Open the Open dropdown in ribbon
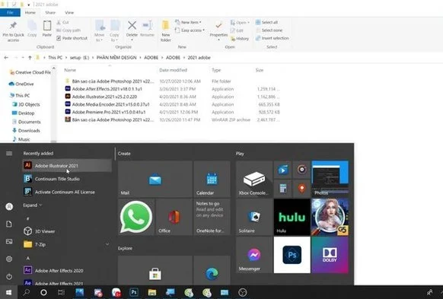The image size is (443, 299). pyautogui.click(x=240, y=22)
